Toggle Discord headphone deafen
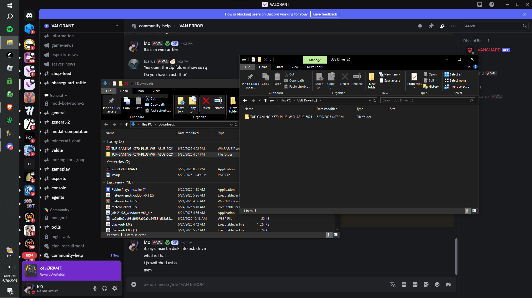 click(105, 288)
